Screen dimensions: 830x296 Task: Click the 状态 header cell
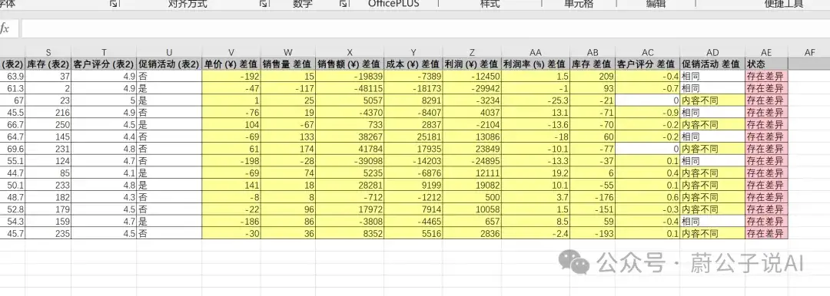click(766, 64)
